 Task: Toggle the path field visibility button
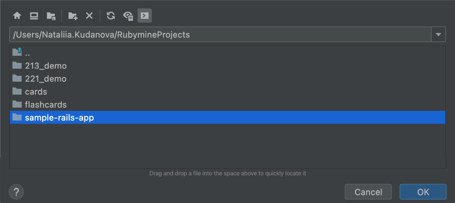(145, 16)
